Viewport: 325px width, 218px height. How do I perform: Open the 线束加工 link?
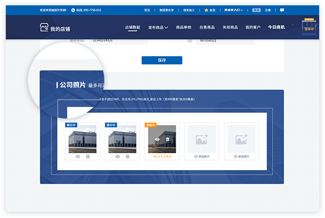[x=189, y=10]
